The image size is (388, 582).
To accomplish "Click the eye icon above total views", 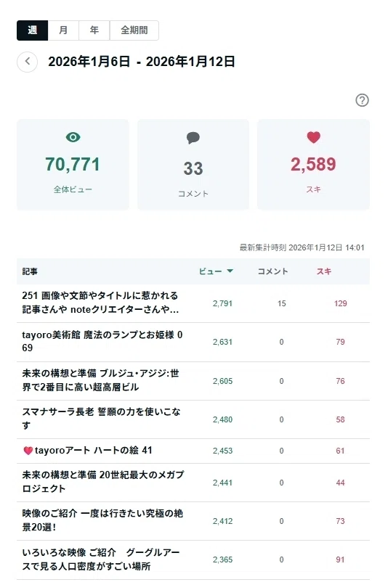I will click(x=73, y=137).
